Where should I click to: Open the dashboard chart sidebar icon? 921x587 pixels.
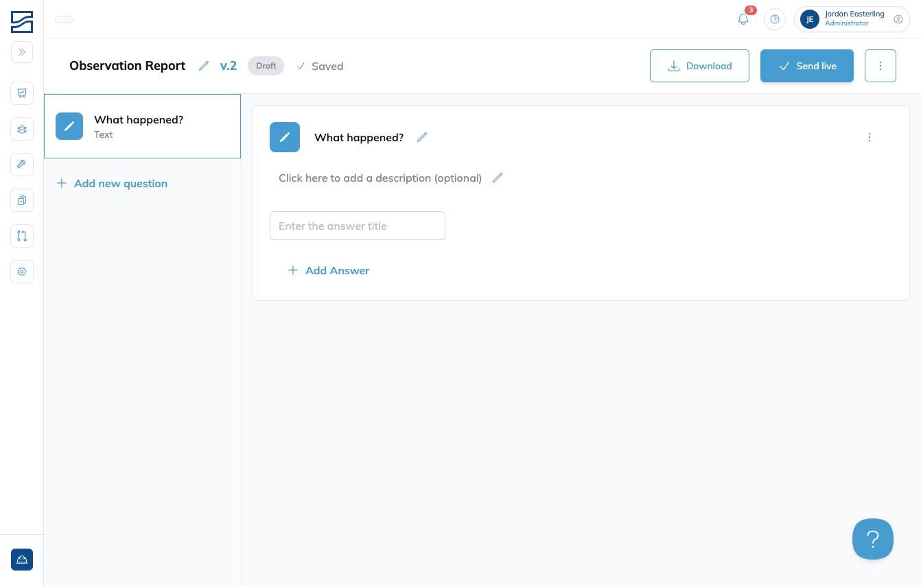pos(22,93)
